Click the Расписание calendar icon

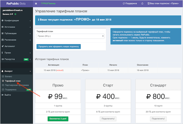pyautogui.click(x=3, y=40)
